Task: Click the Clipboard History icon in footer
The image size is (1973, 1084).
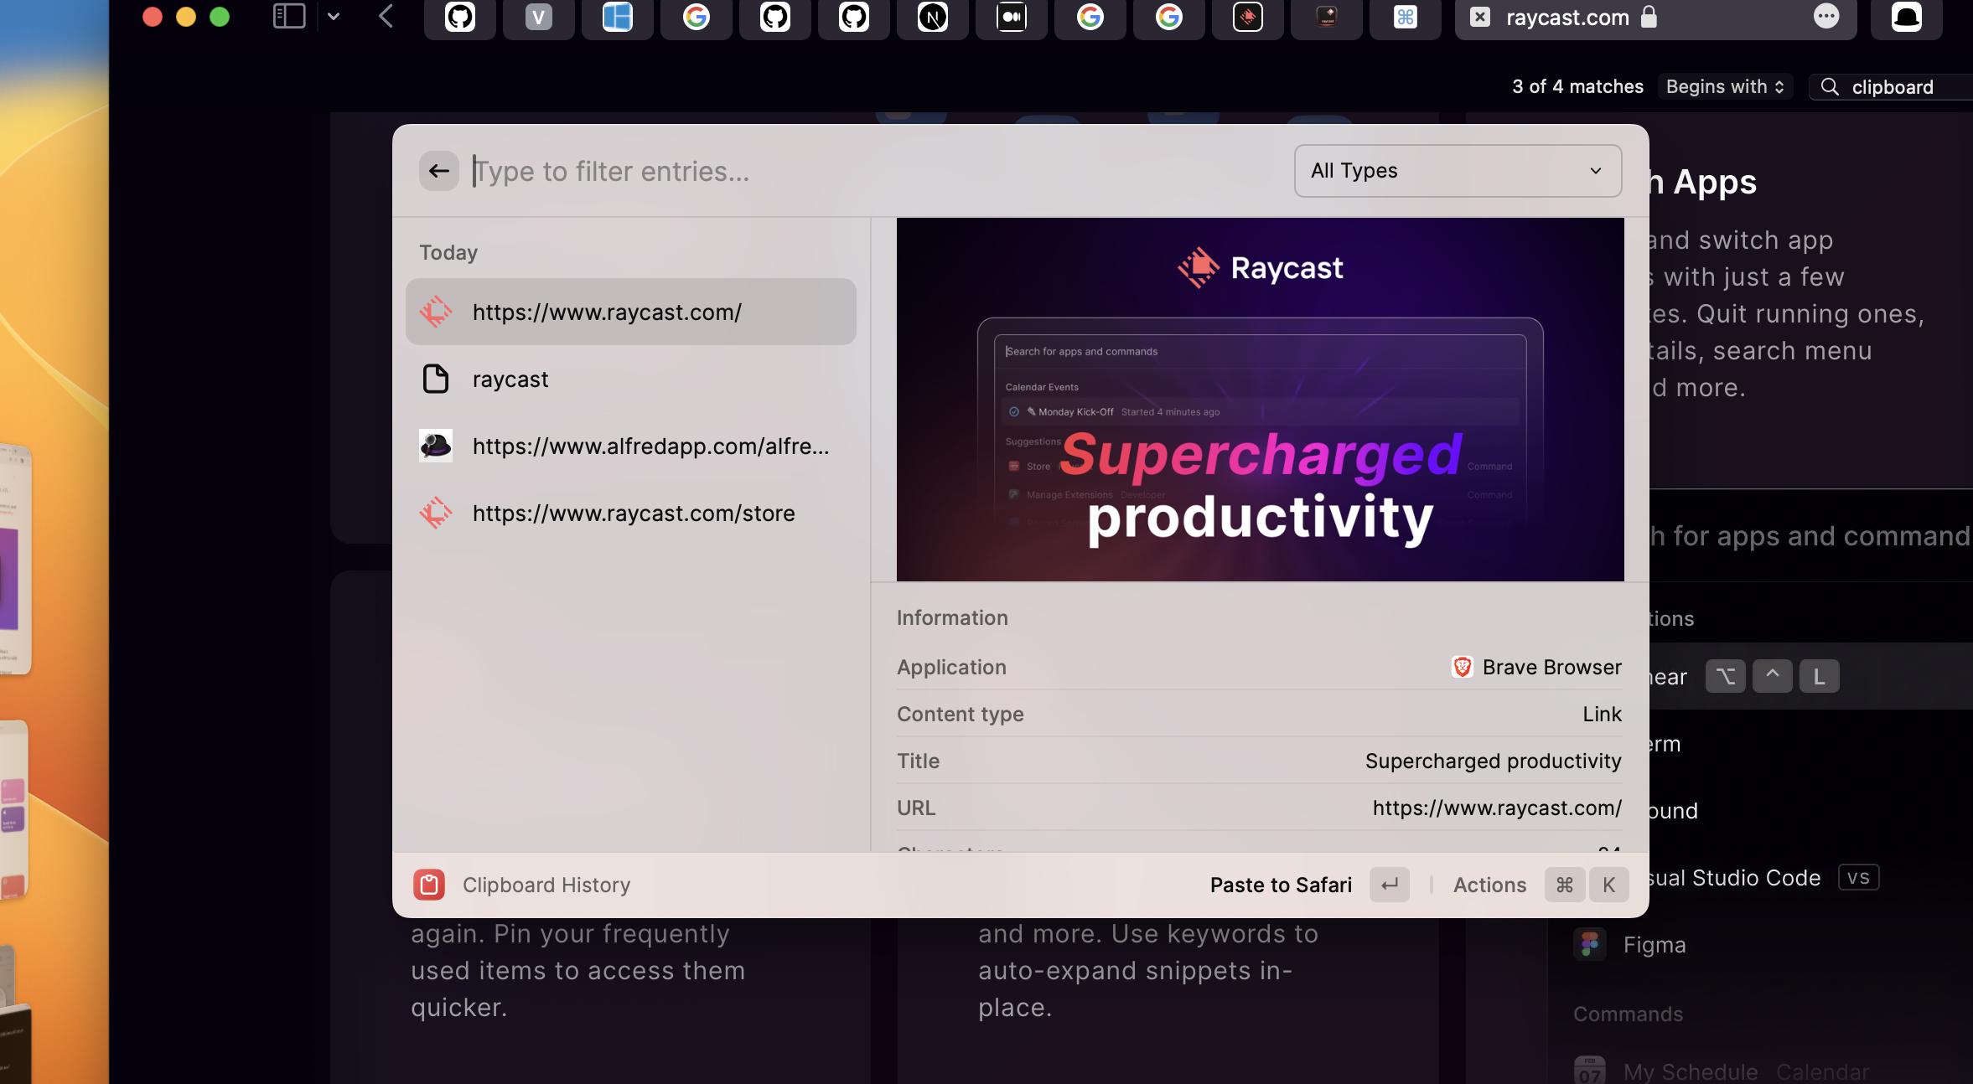Action: click(x=429, y=885)
